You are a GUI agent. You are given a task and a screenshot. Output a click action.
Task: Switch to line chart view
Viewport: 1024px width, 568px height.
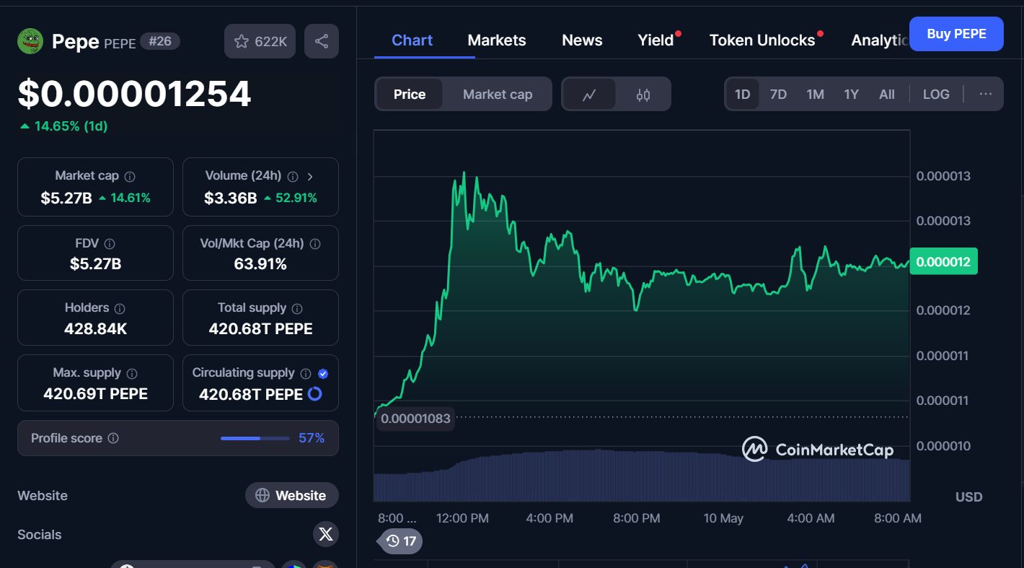(589, 95)
